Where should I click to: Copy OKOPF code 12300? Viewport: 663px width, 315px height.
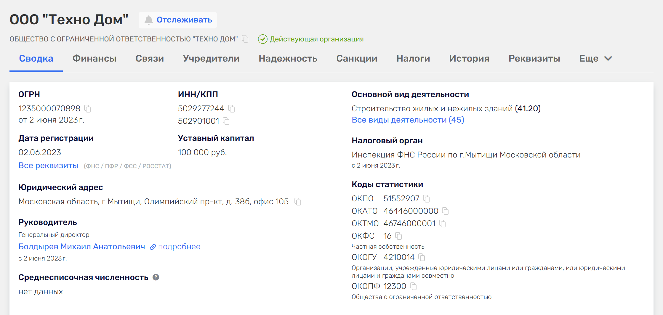pyautogui.click(x=413, y=286)
